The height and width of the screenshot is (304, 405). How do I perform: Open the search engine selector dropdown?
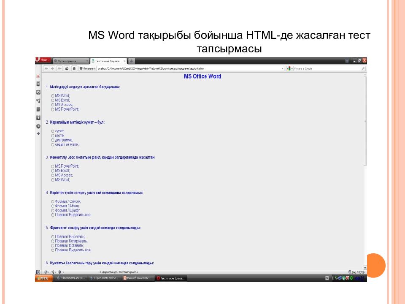click(289, 68)
